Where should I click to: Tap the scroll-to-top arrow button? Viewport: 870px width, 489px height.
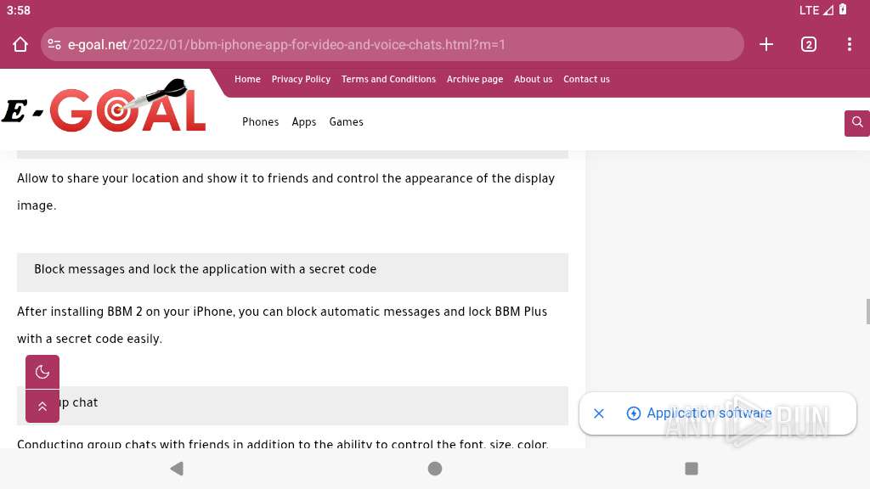[42, 407]
